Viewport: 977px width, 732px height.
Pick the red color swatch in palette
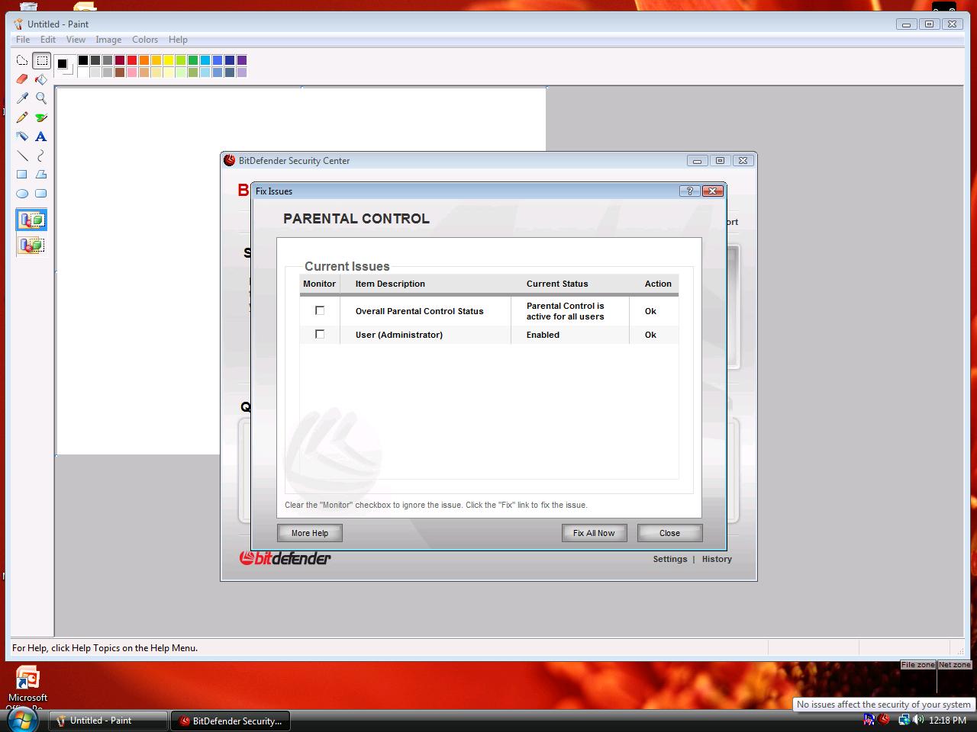(x=132, y=60)
